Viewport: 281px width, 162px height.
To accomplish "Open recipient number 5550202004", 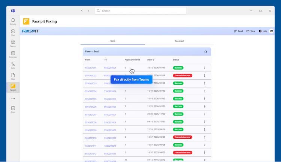I will 110,91.
